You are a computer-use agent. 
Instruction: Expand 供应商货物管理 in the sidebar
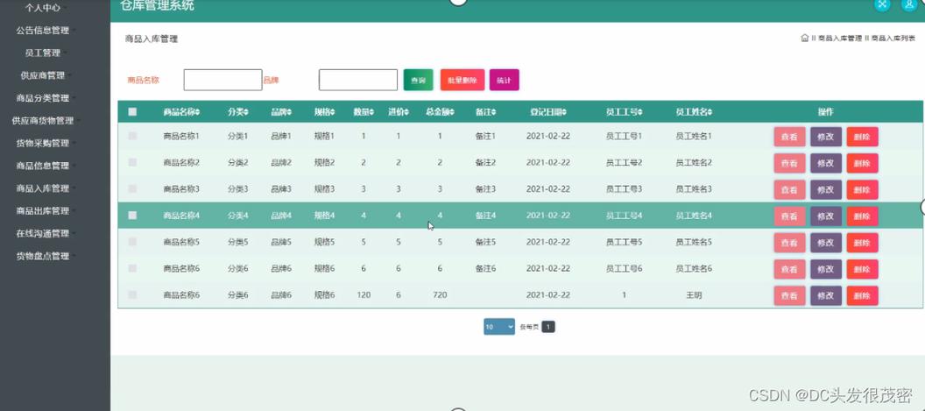[42, 120]
